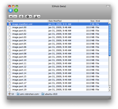This screenshot has width=118, height=109.
Task: Select the image.manifest.xml file icon
Action: (x=10, y=24)
